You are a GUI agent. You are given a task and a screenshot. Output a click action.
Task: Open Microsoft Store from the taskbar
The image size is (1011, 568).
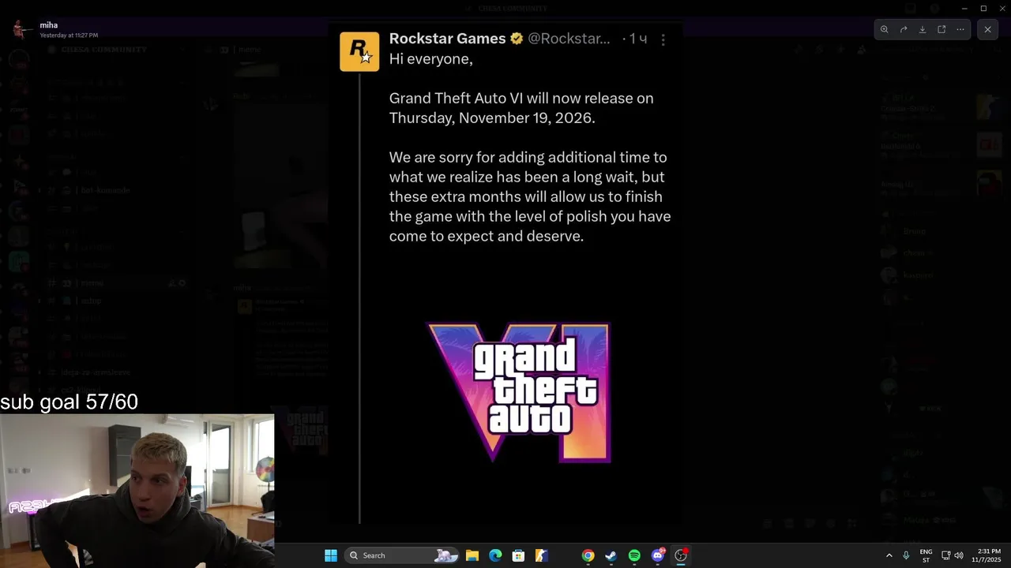(518, 555)
